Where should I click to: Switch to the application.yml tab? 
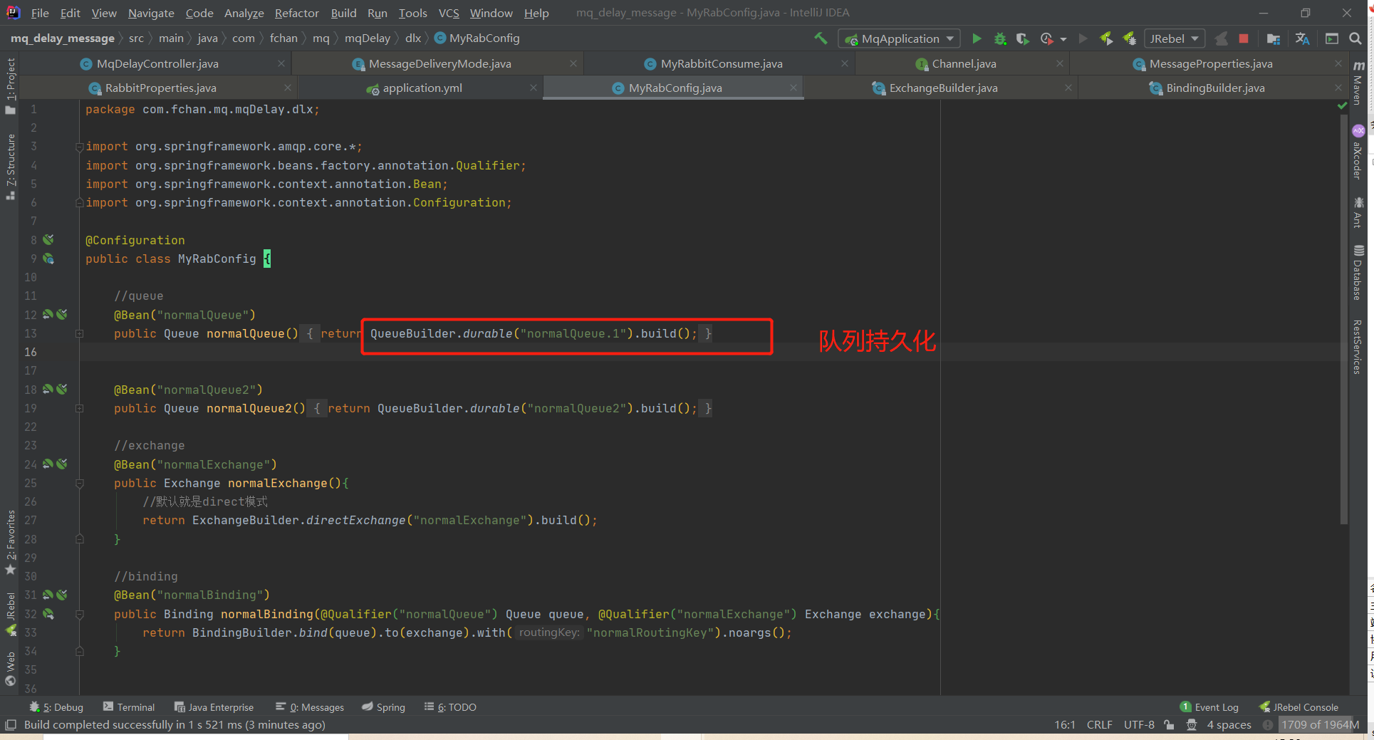point(422,88)
